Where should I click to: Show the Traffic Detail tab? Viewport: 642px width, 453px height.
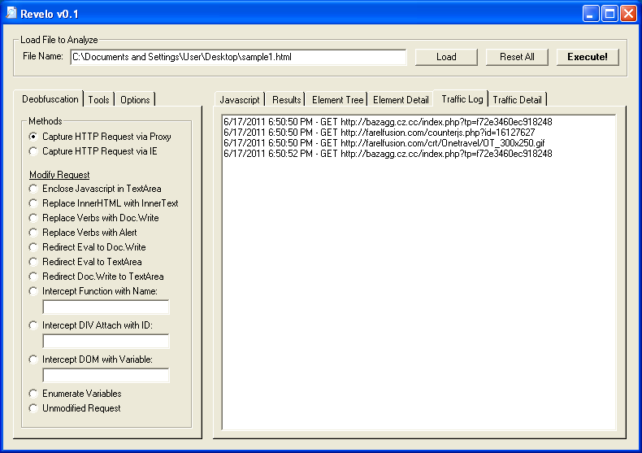tap(517, 100)
